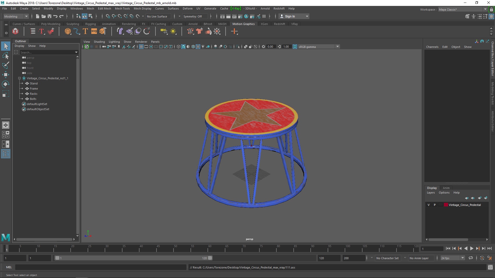Viewport: 495px width, 278px height.
Task: Toggle layer visibility V for Vintage_Circus_Pedestal
Action: click(429, 205)
